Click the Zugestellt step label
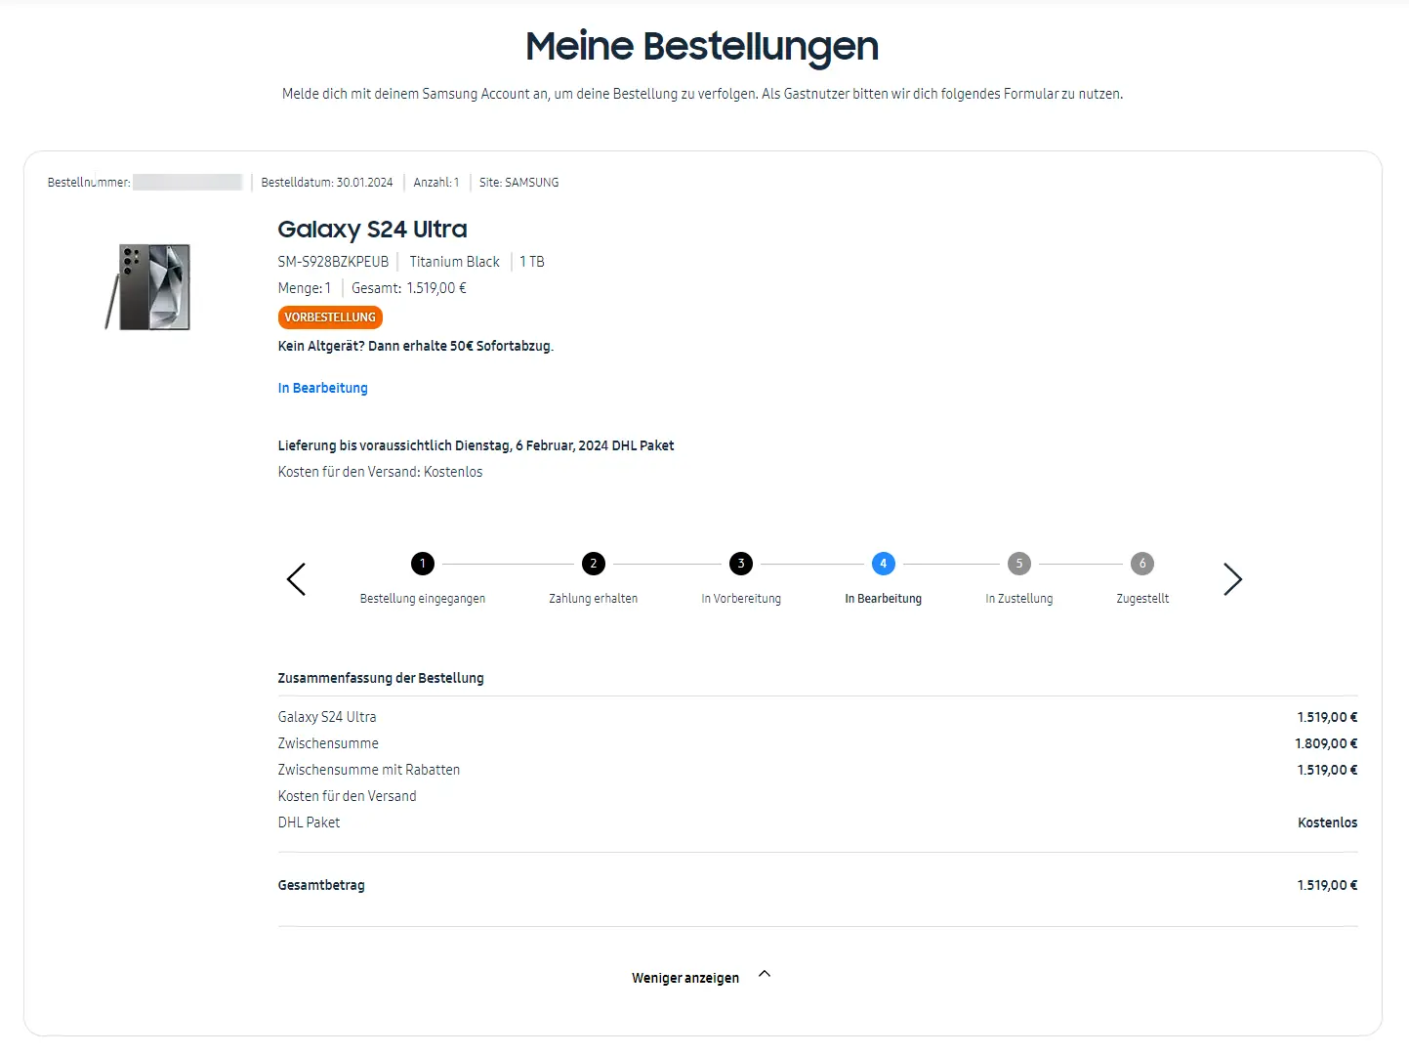The width and height of the screenshot is (1409, 1054). click(x=1142, y=599)
